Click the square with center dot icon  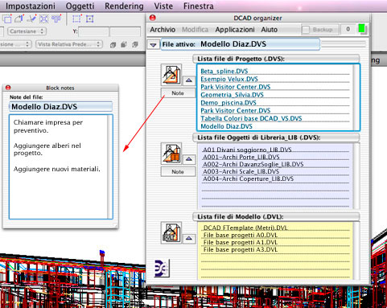pyautogui.click(x=89, y=18)
